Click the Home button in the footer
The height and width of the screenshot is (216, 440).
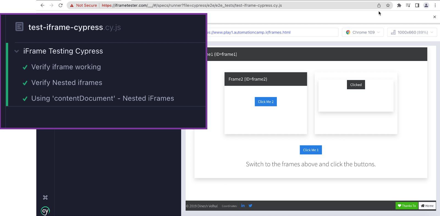427,206
